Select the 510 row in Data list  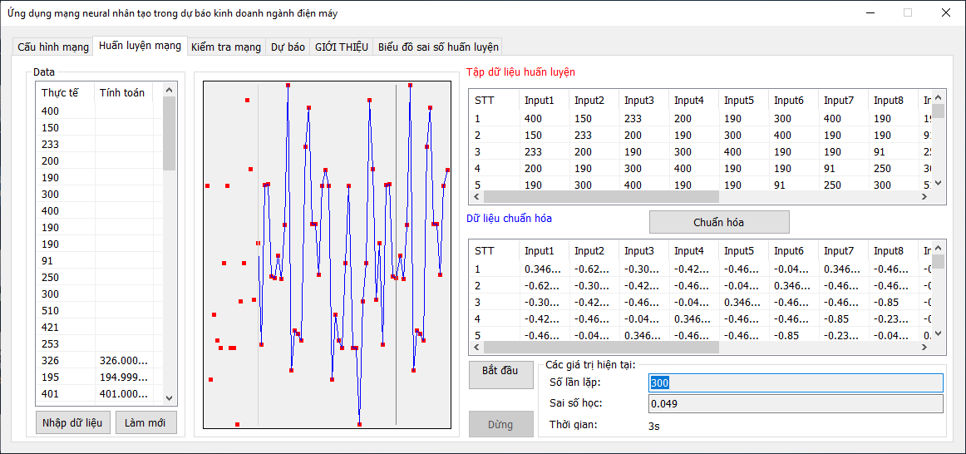point(99,310)
